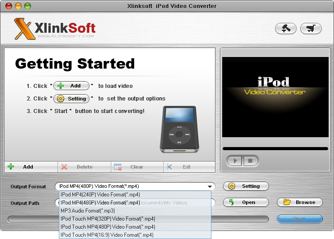Choose IPod MP4(480P) Video Format in list
Image resolution: width=334 pixels, height=239 pixels.
(x=135, y=203)
